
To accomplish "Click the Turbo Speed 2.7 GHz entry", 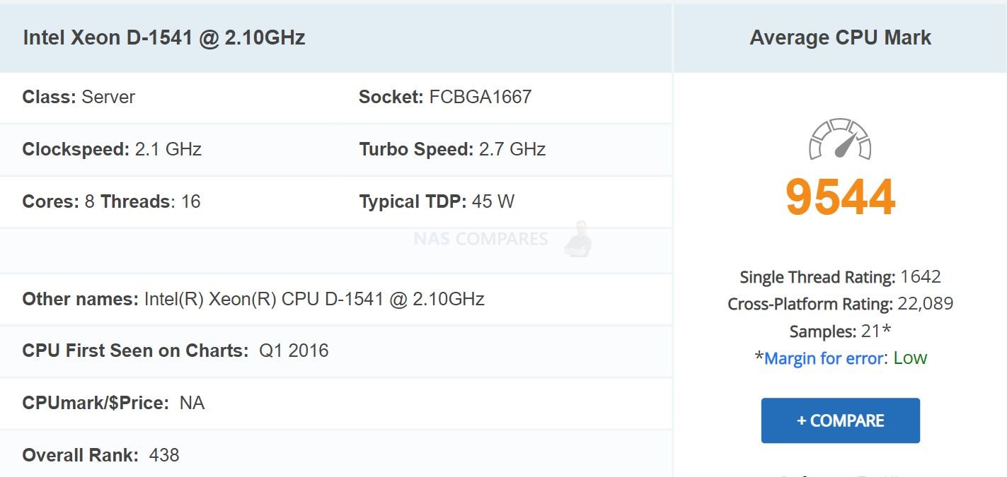I will point(452,149).
